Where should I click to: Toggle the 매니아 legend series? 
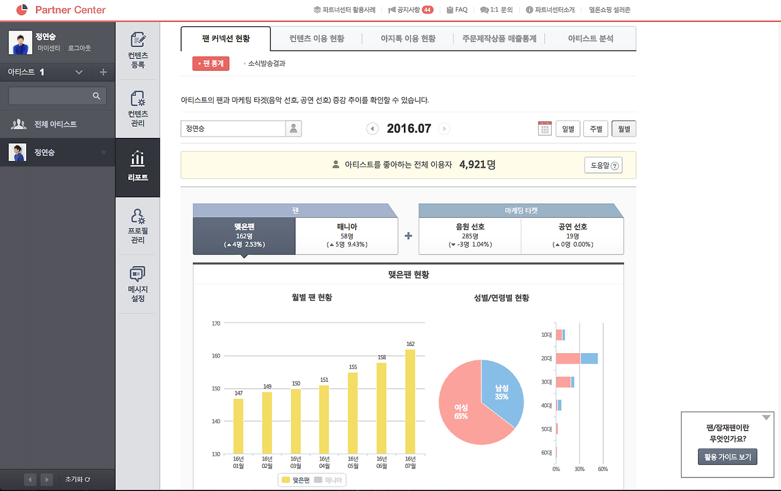pyautogui.click(x=329, y=480)
